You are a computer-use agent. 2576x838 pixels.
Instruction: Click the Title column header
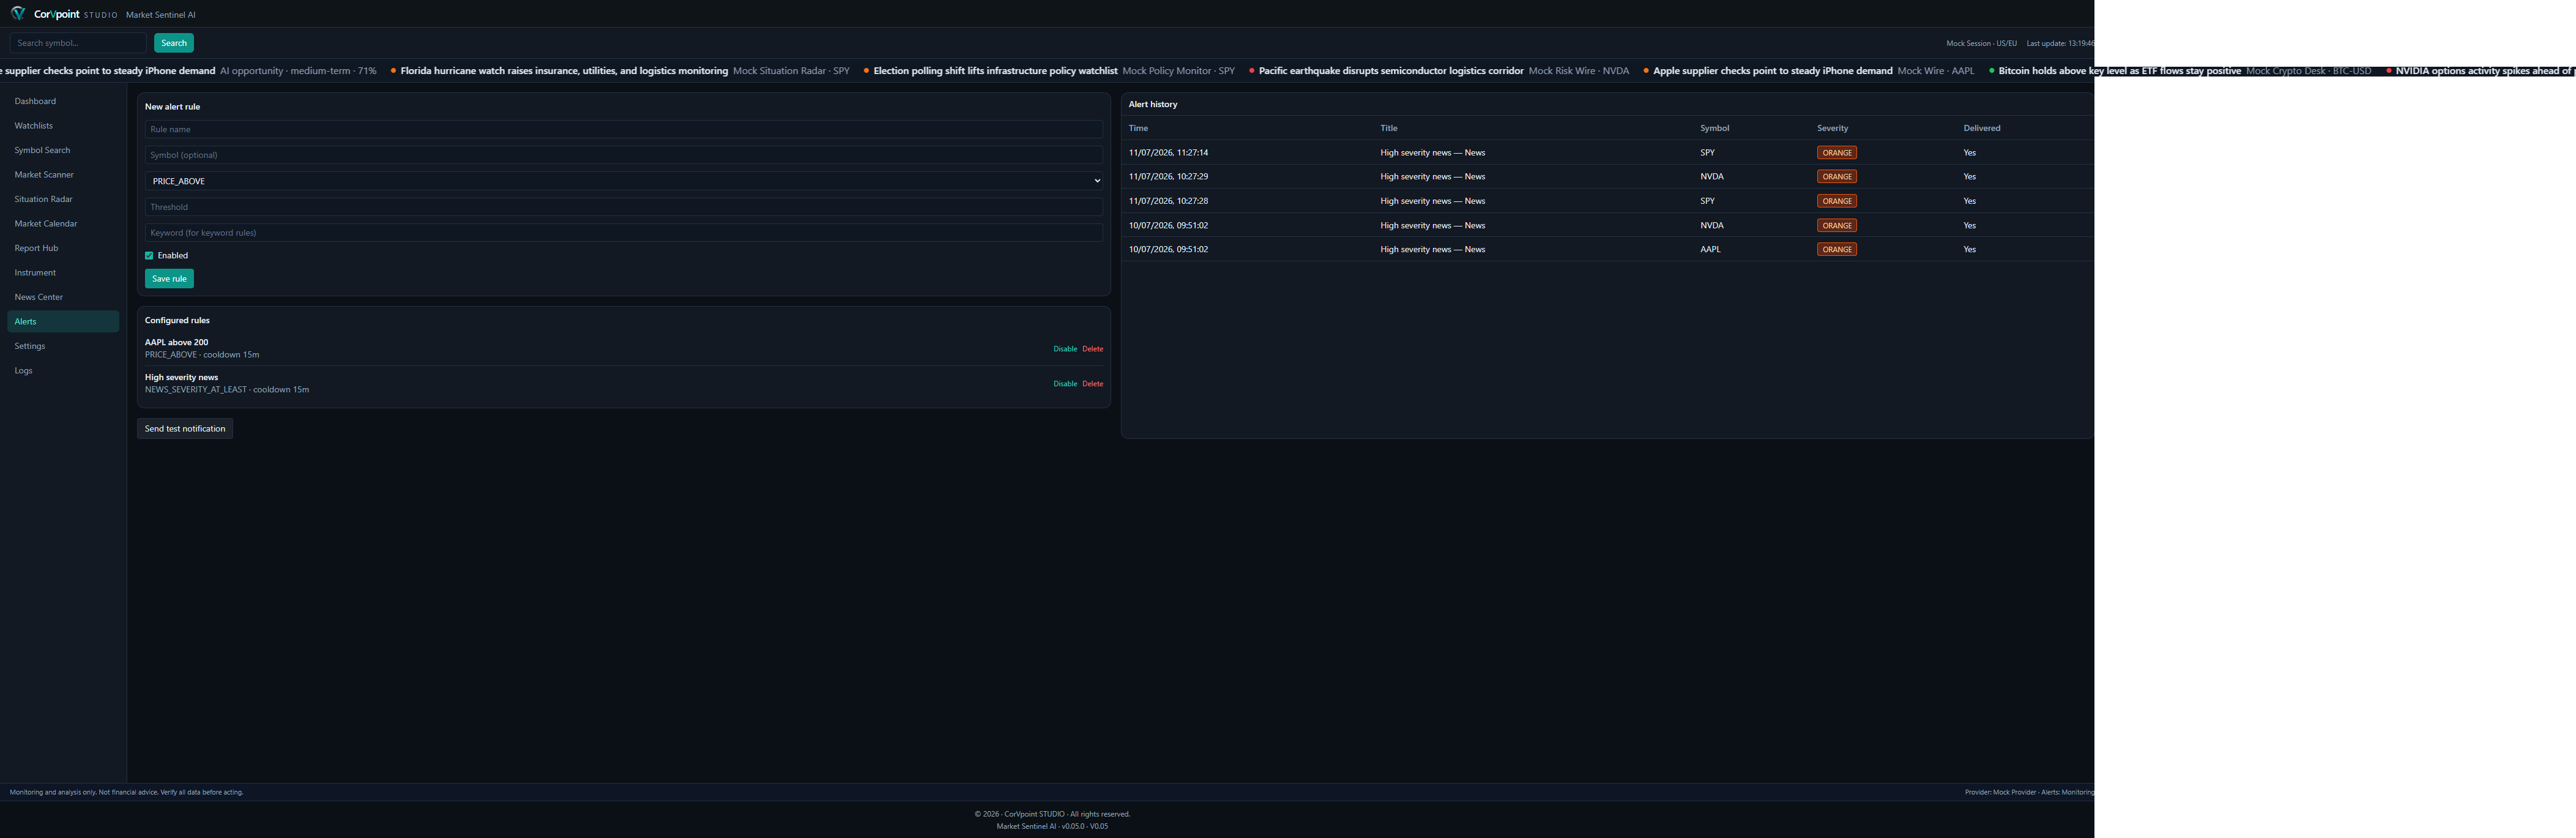pyautogui.click(x=1389, y=128)
